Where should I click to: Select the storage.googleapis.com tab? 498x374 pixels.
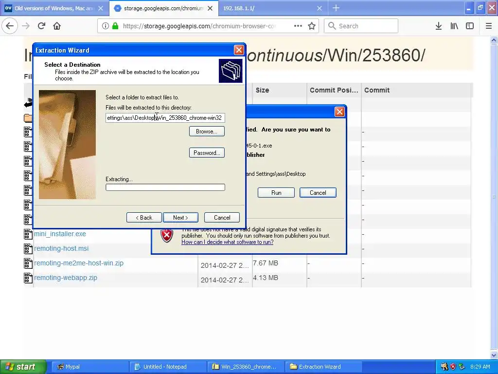164,8
